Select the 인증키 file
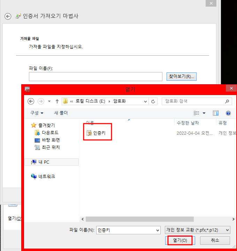 pyautogui.click(x=96, y=133)
